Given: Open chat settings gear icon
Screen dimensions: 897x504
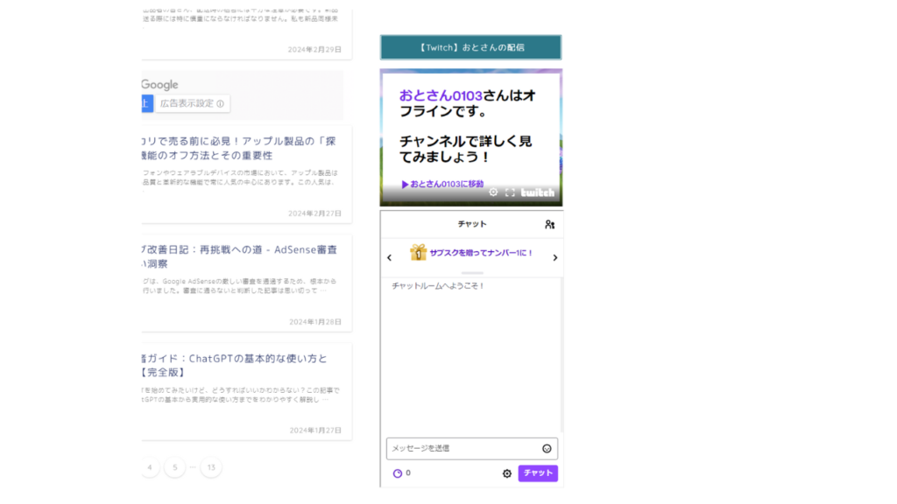Looking at the screenshot, I should pyautogui.click(x=507, y=473).
